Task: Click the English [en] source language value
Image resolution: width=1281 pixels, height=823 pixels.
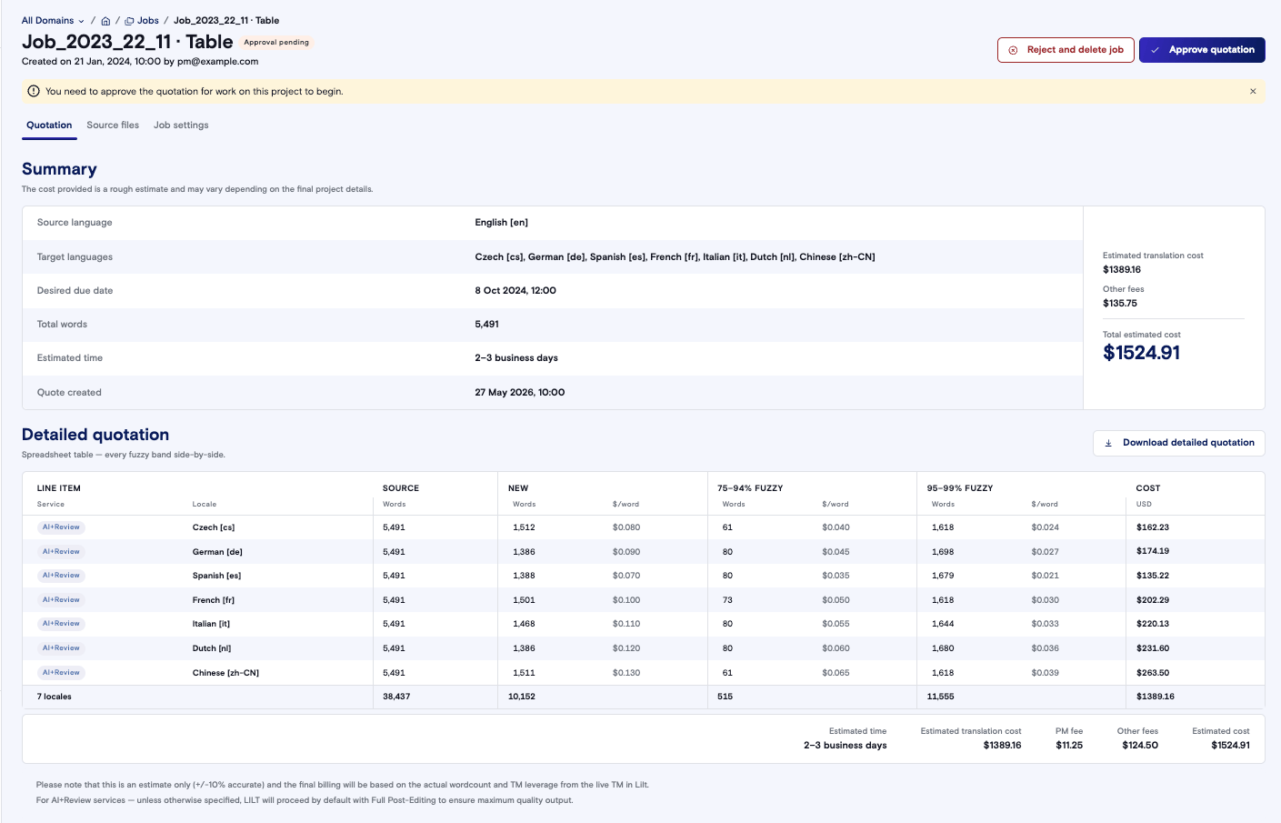Action: (501, 223)
